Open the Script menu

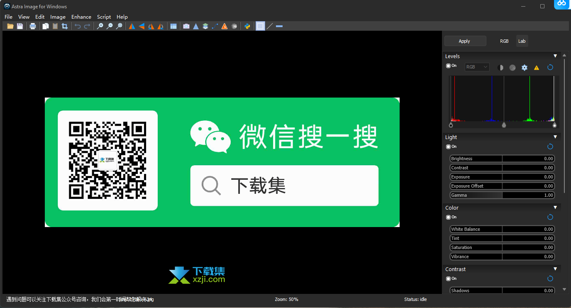pyautogui.click(x=104, y=17)
